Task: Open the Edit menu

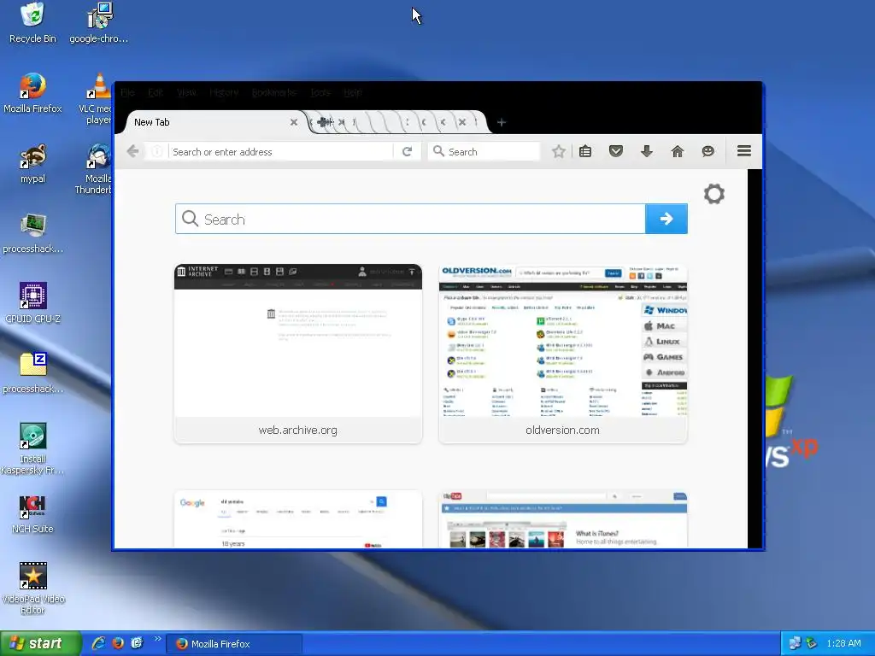Action: 156,92
